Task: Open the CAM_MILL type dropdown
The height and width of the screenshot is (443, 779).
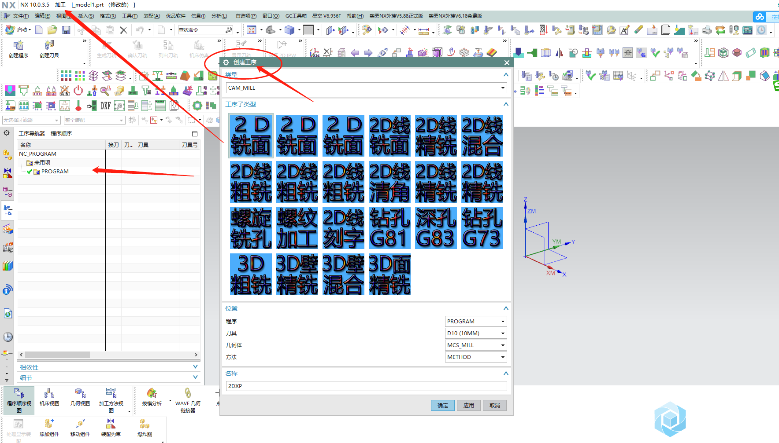Action: pyautogui.click(x=366, y=88)
